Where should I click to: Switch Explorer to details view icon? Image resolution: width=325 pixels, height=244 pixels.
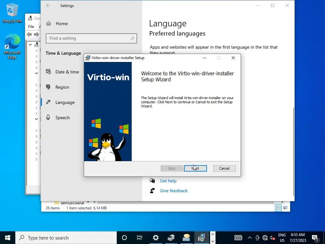tap(278, 208)
